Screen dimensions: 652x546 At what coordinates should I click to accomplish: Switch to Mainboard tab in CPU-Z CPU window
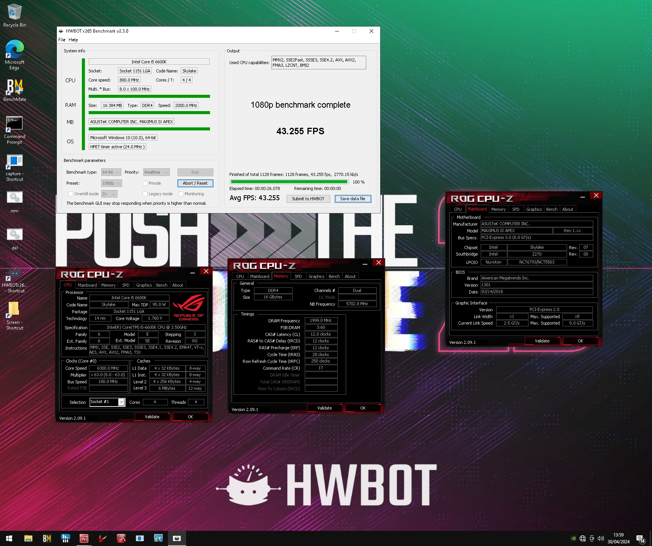87,285
